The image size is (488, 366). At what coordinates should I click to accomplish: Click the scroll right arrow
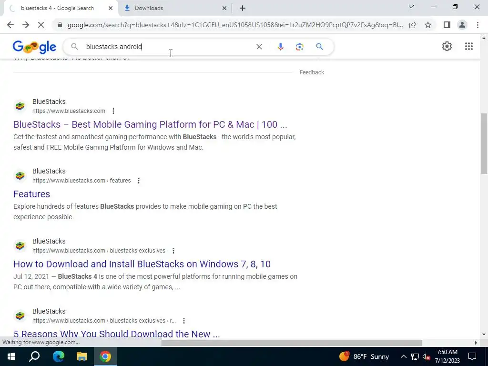[476, 343]
